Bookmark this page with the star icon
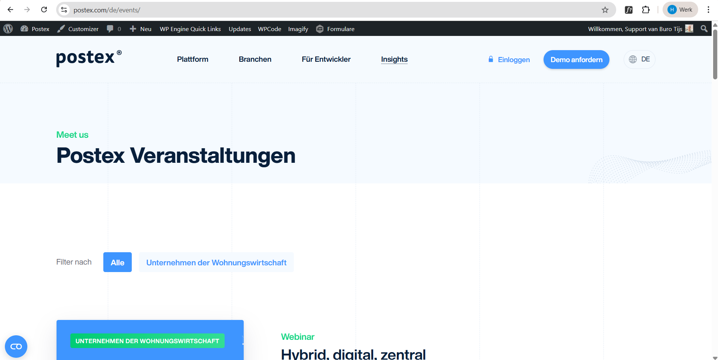 [x=605, y=10]
